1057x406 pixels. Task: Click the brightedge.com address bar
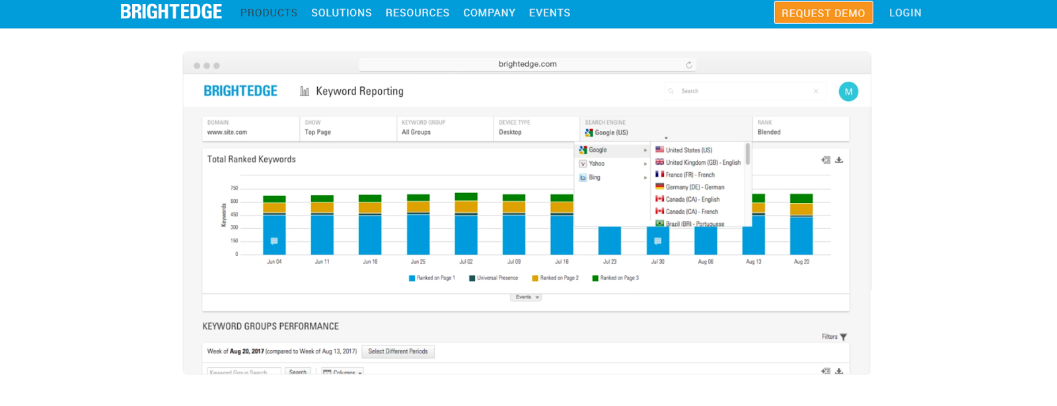pos(527,64)
